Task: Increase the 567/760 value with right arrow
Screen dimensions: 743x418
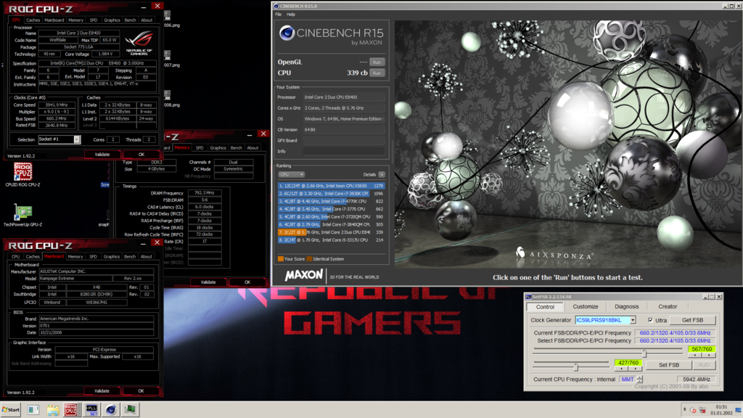Action: [709, 355]
